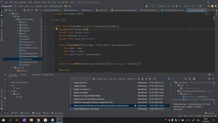Start debugging with the bug icon
Image resolution: width=218 pixels, height=123 pixels.
click(x=173, y=6)
